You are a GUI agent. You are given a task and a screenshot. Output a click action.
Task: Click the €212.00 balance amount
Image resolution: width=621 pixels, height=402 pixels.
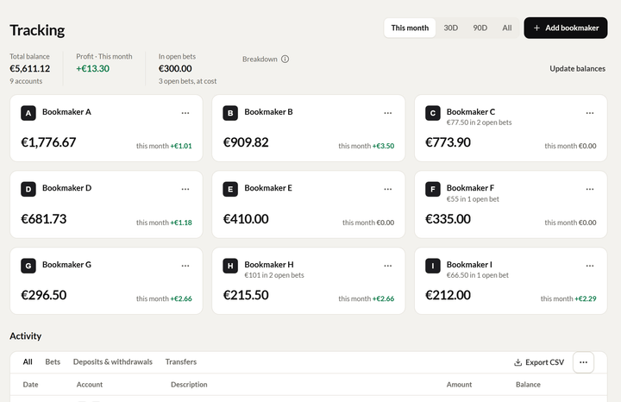448,295
